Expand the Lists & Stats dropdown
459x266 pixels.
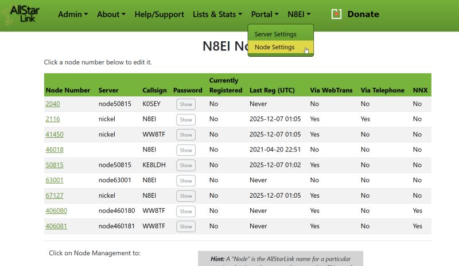(x=217, y=14)
